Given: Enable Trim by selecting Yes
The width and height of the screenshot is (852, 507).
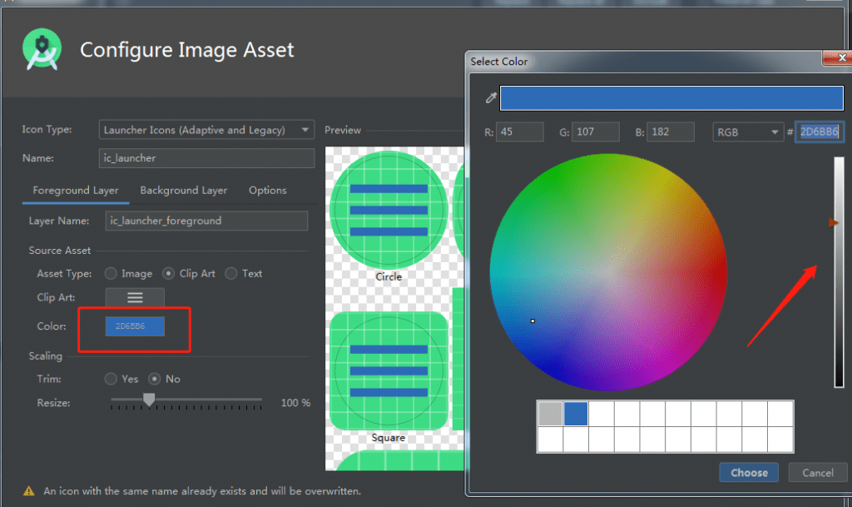Looking at the screenshot, I should point(111,379).
